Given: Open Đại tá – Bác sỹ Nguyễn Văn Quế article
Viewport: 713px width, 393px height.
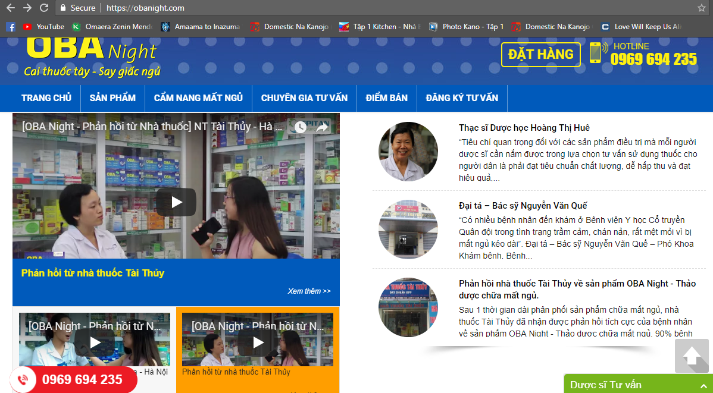Looking at the screenshot, I should (523, 206).
